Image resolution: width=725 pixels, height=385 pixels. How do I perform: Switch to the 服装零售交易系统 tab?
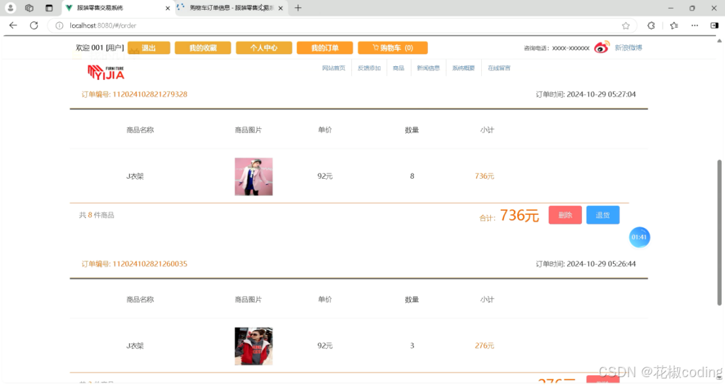(x=118, y=8)
